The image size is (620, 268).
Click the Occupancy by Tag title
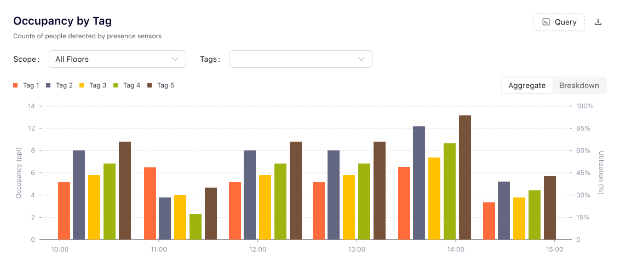[62, 21]
